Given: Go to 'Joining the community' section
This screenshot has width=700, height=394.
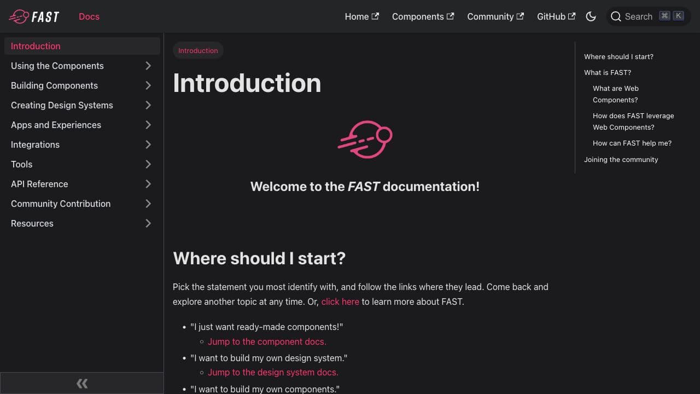Looking at the screenshot, I should [621, 159].
